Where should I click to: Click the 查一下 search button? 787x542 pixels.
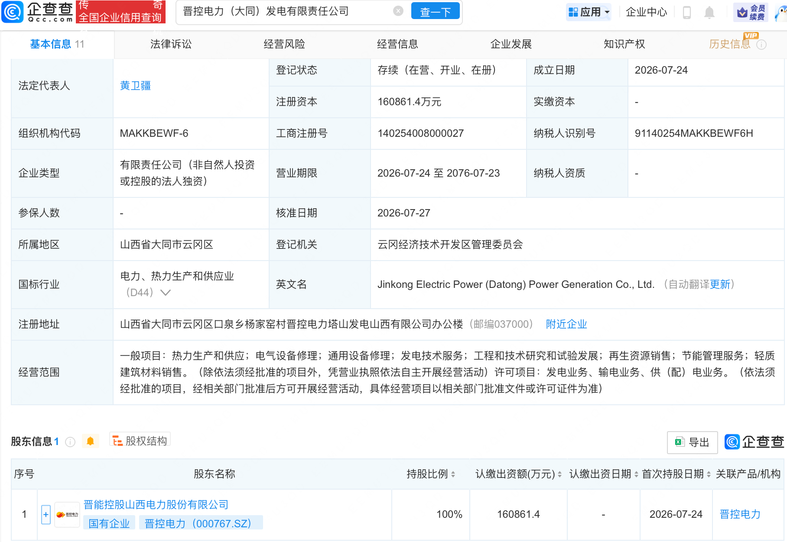(435, 12)
